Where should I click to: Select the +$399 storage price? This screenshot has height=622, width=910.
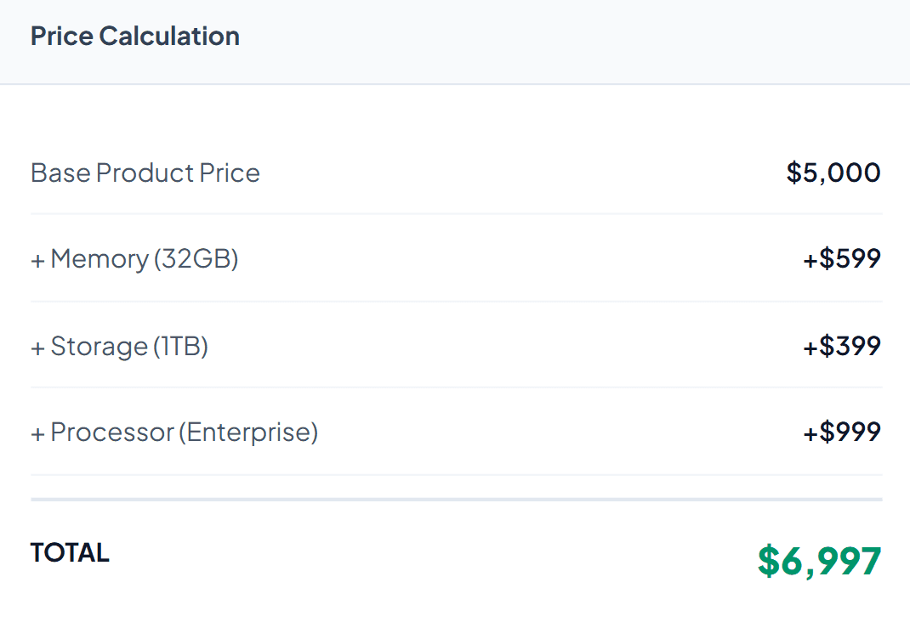tap(841, 347)
